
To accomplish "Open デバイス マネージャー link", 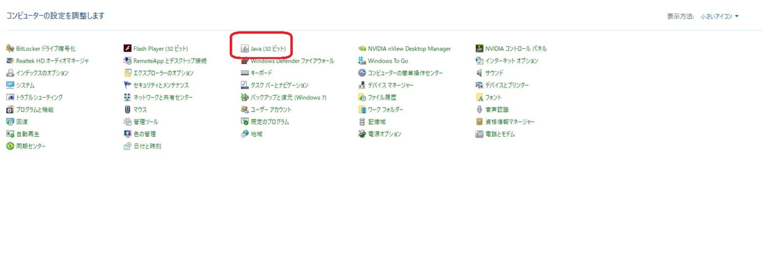I will [386, 85].
